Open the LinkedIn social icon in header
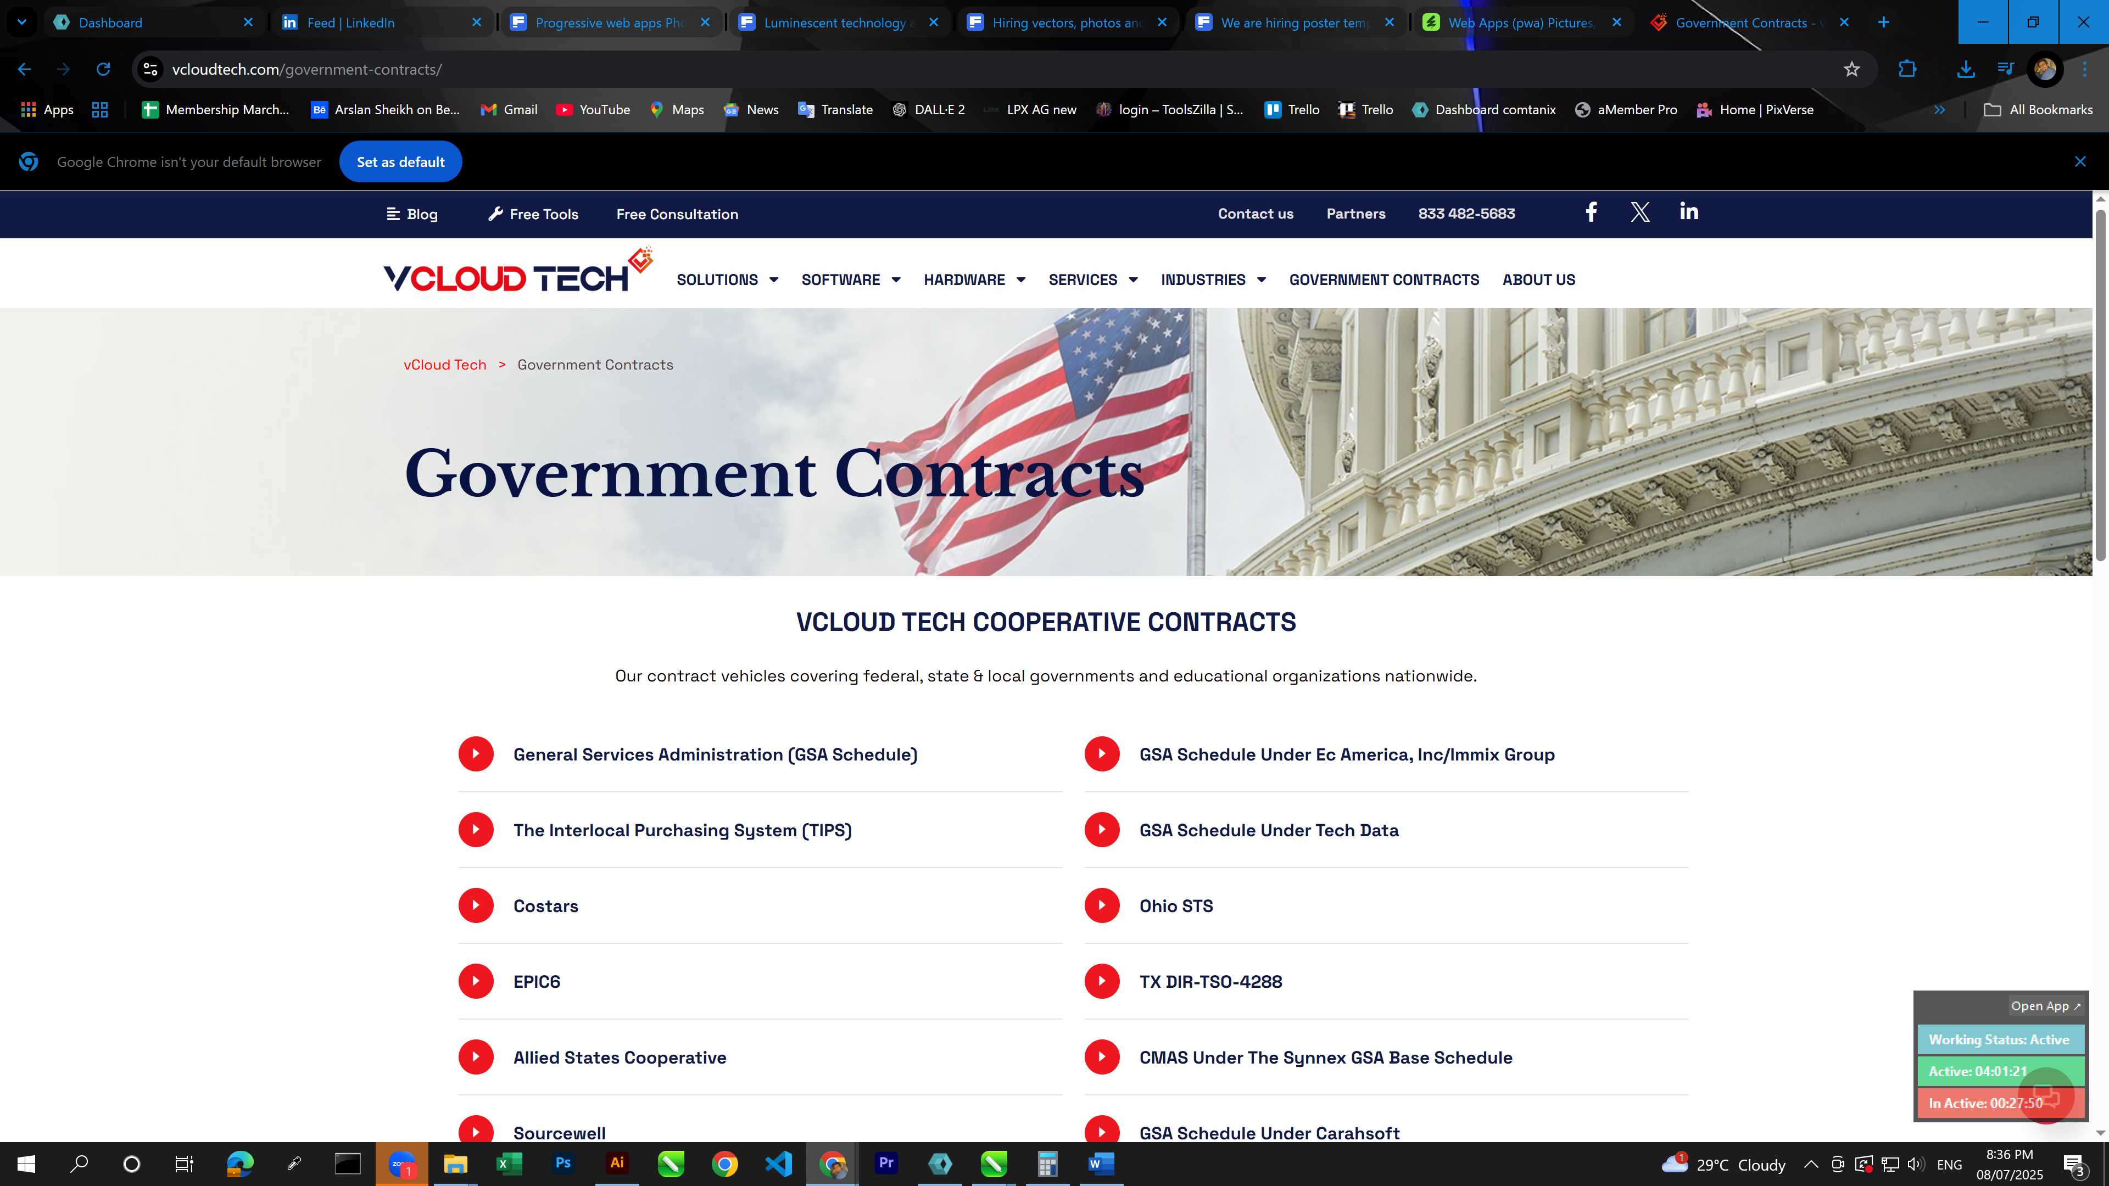This screenshot has height=1186, width=2109. [x=1688, y=212]
